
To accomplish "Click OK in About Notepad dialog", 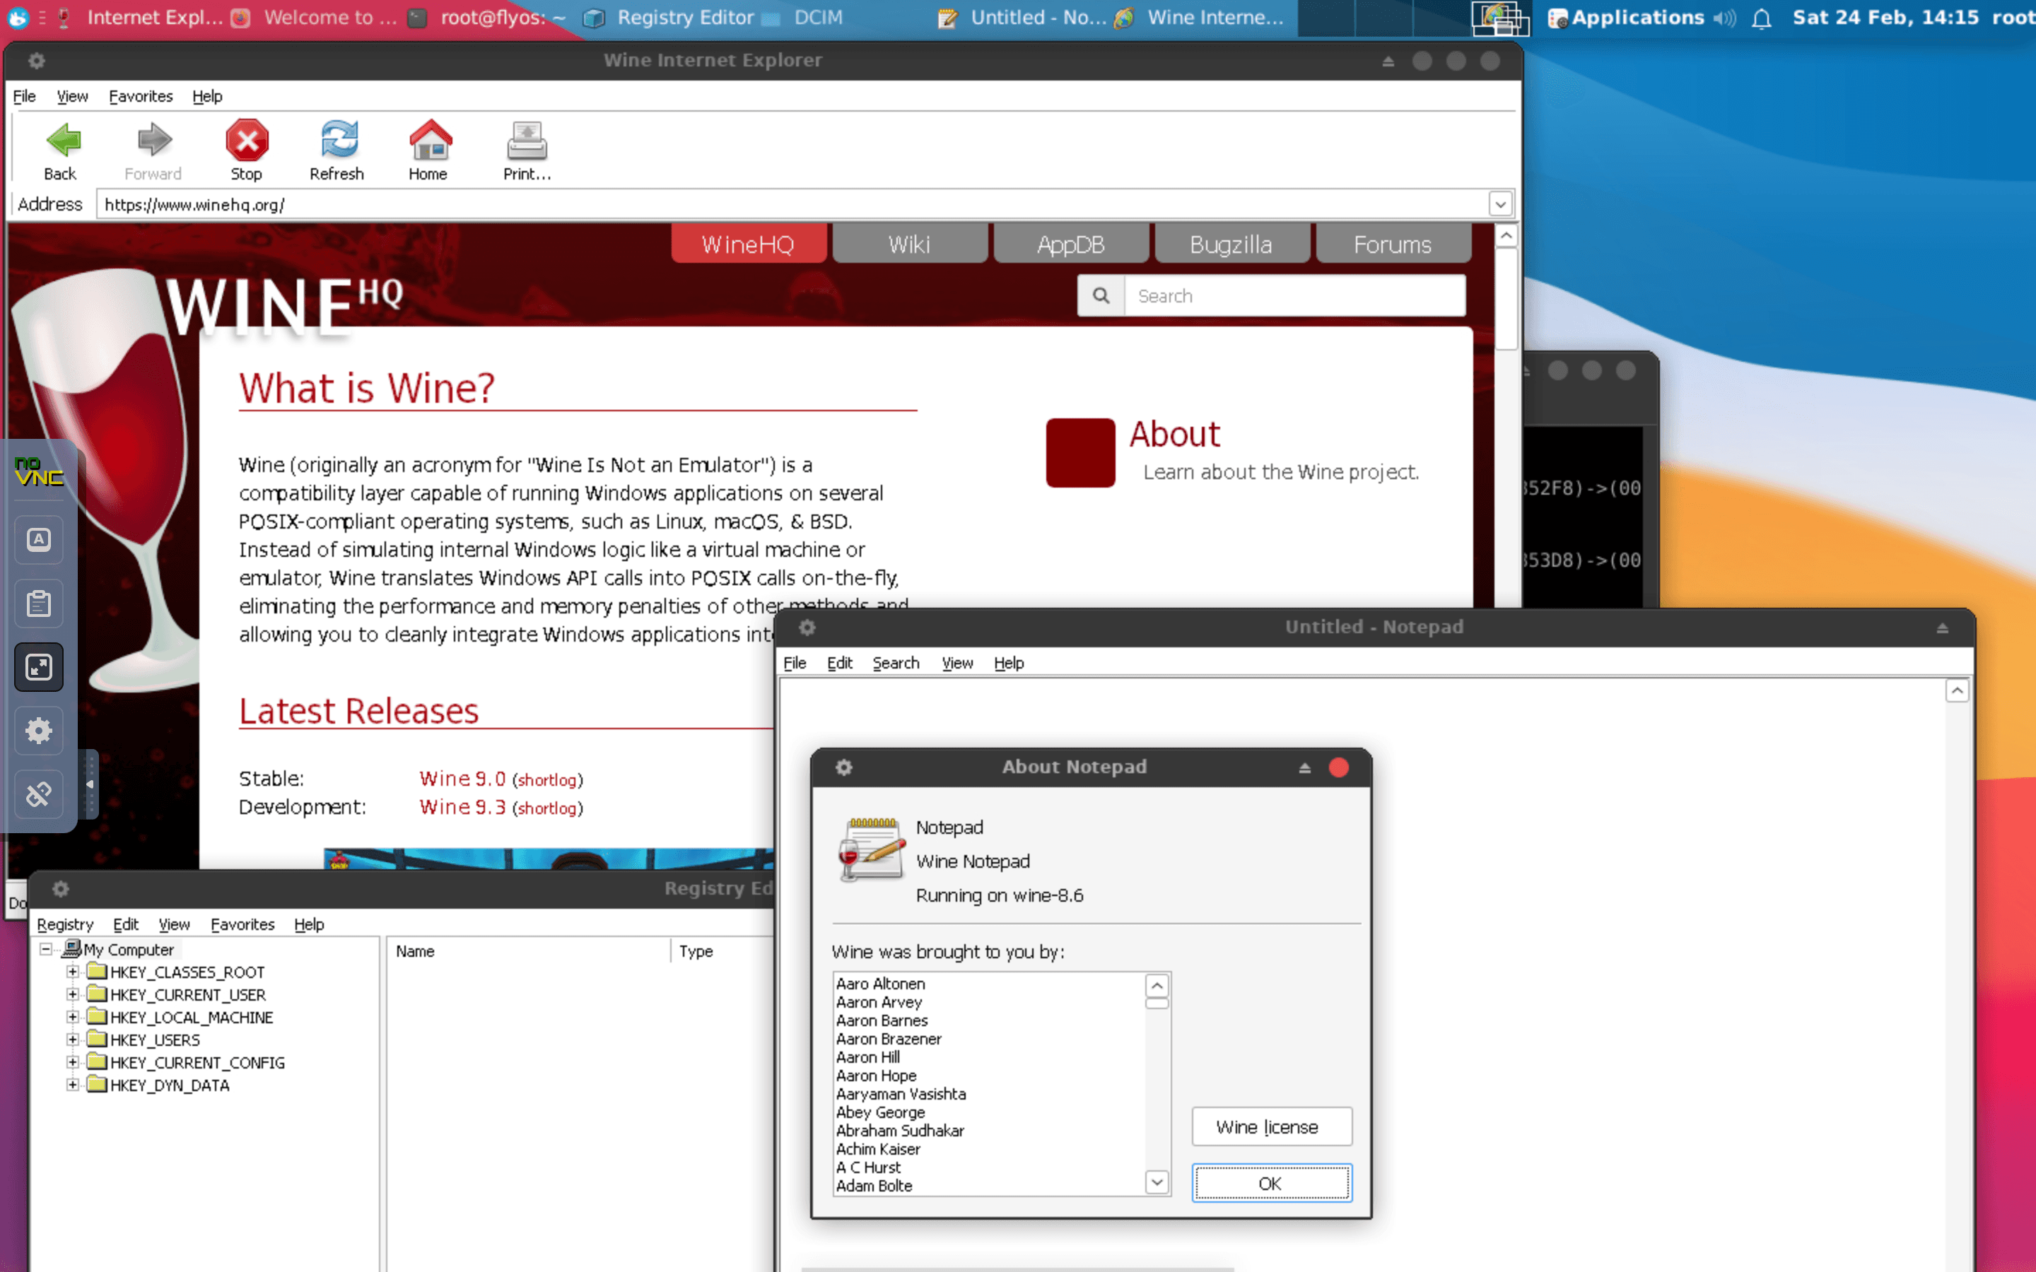I will pos(1271,1183).
